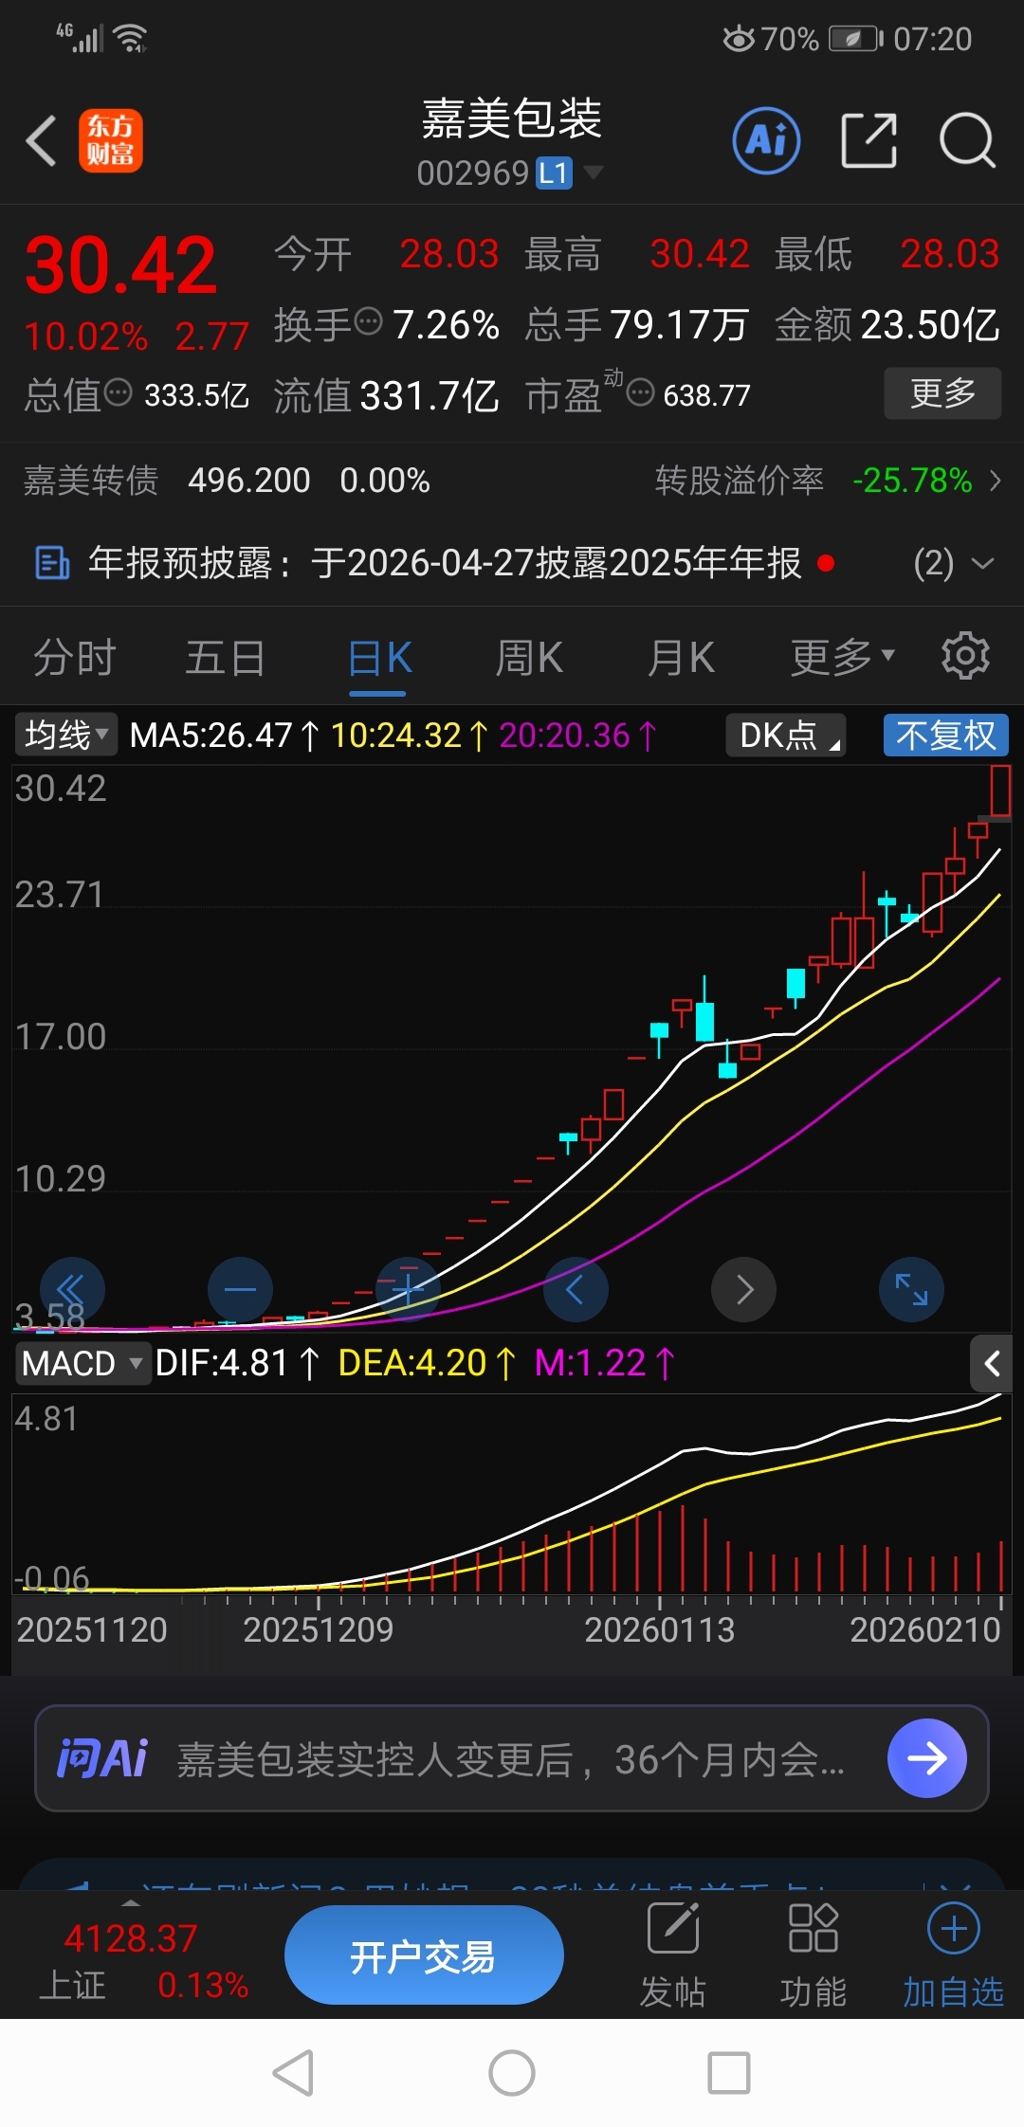Expand chart to fullscreen icon
This screenshot has height=2127, width=1024.
click(911, 1289)
